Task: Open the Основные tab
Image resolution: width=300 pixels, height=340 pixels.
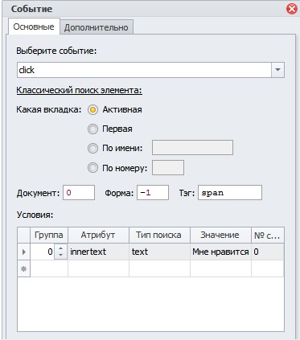Action: tap(34, 27)
